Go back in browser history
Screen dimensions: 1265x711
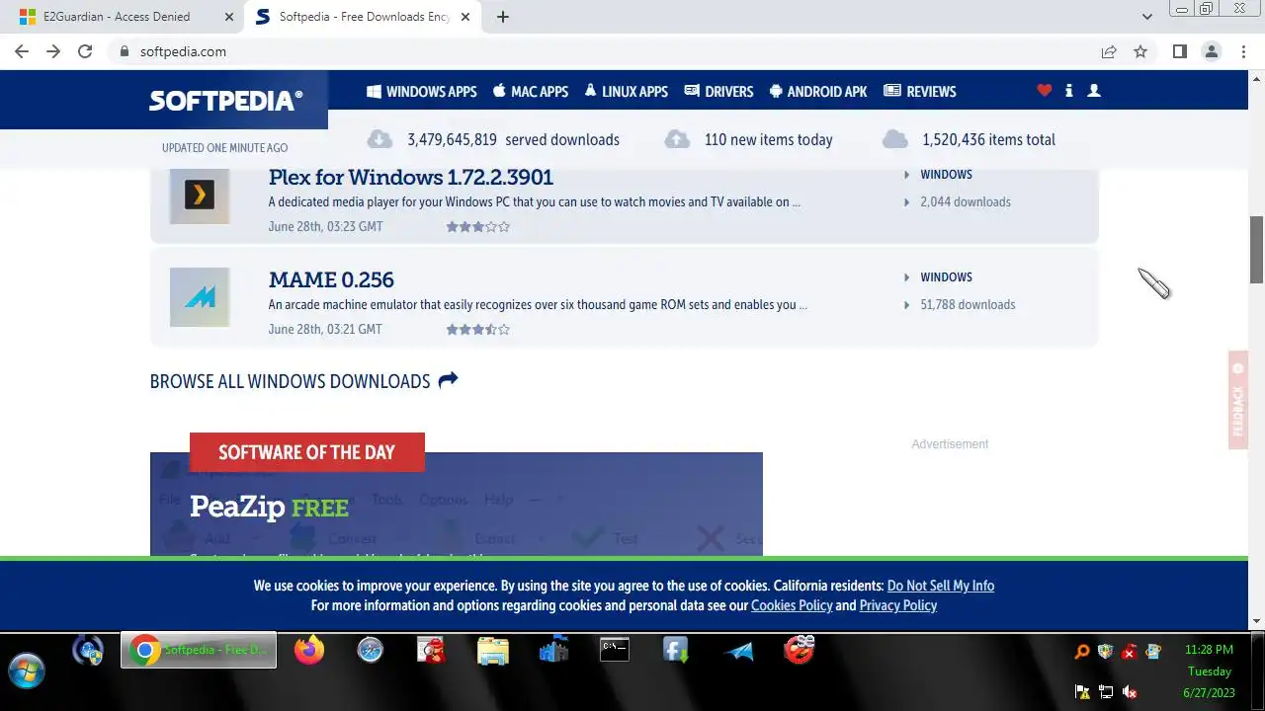point(22,51)
